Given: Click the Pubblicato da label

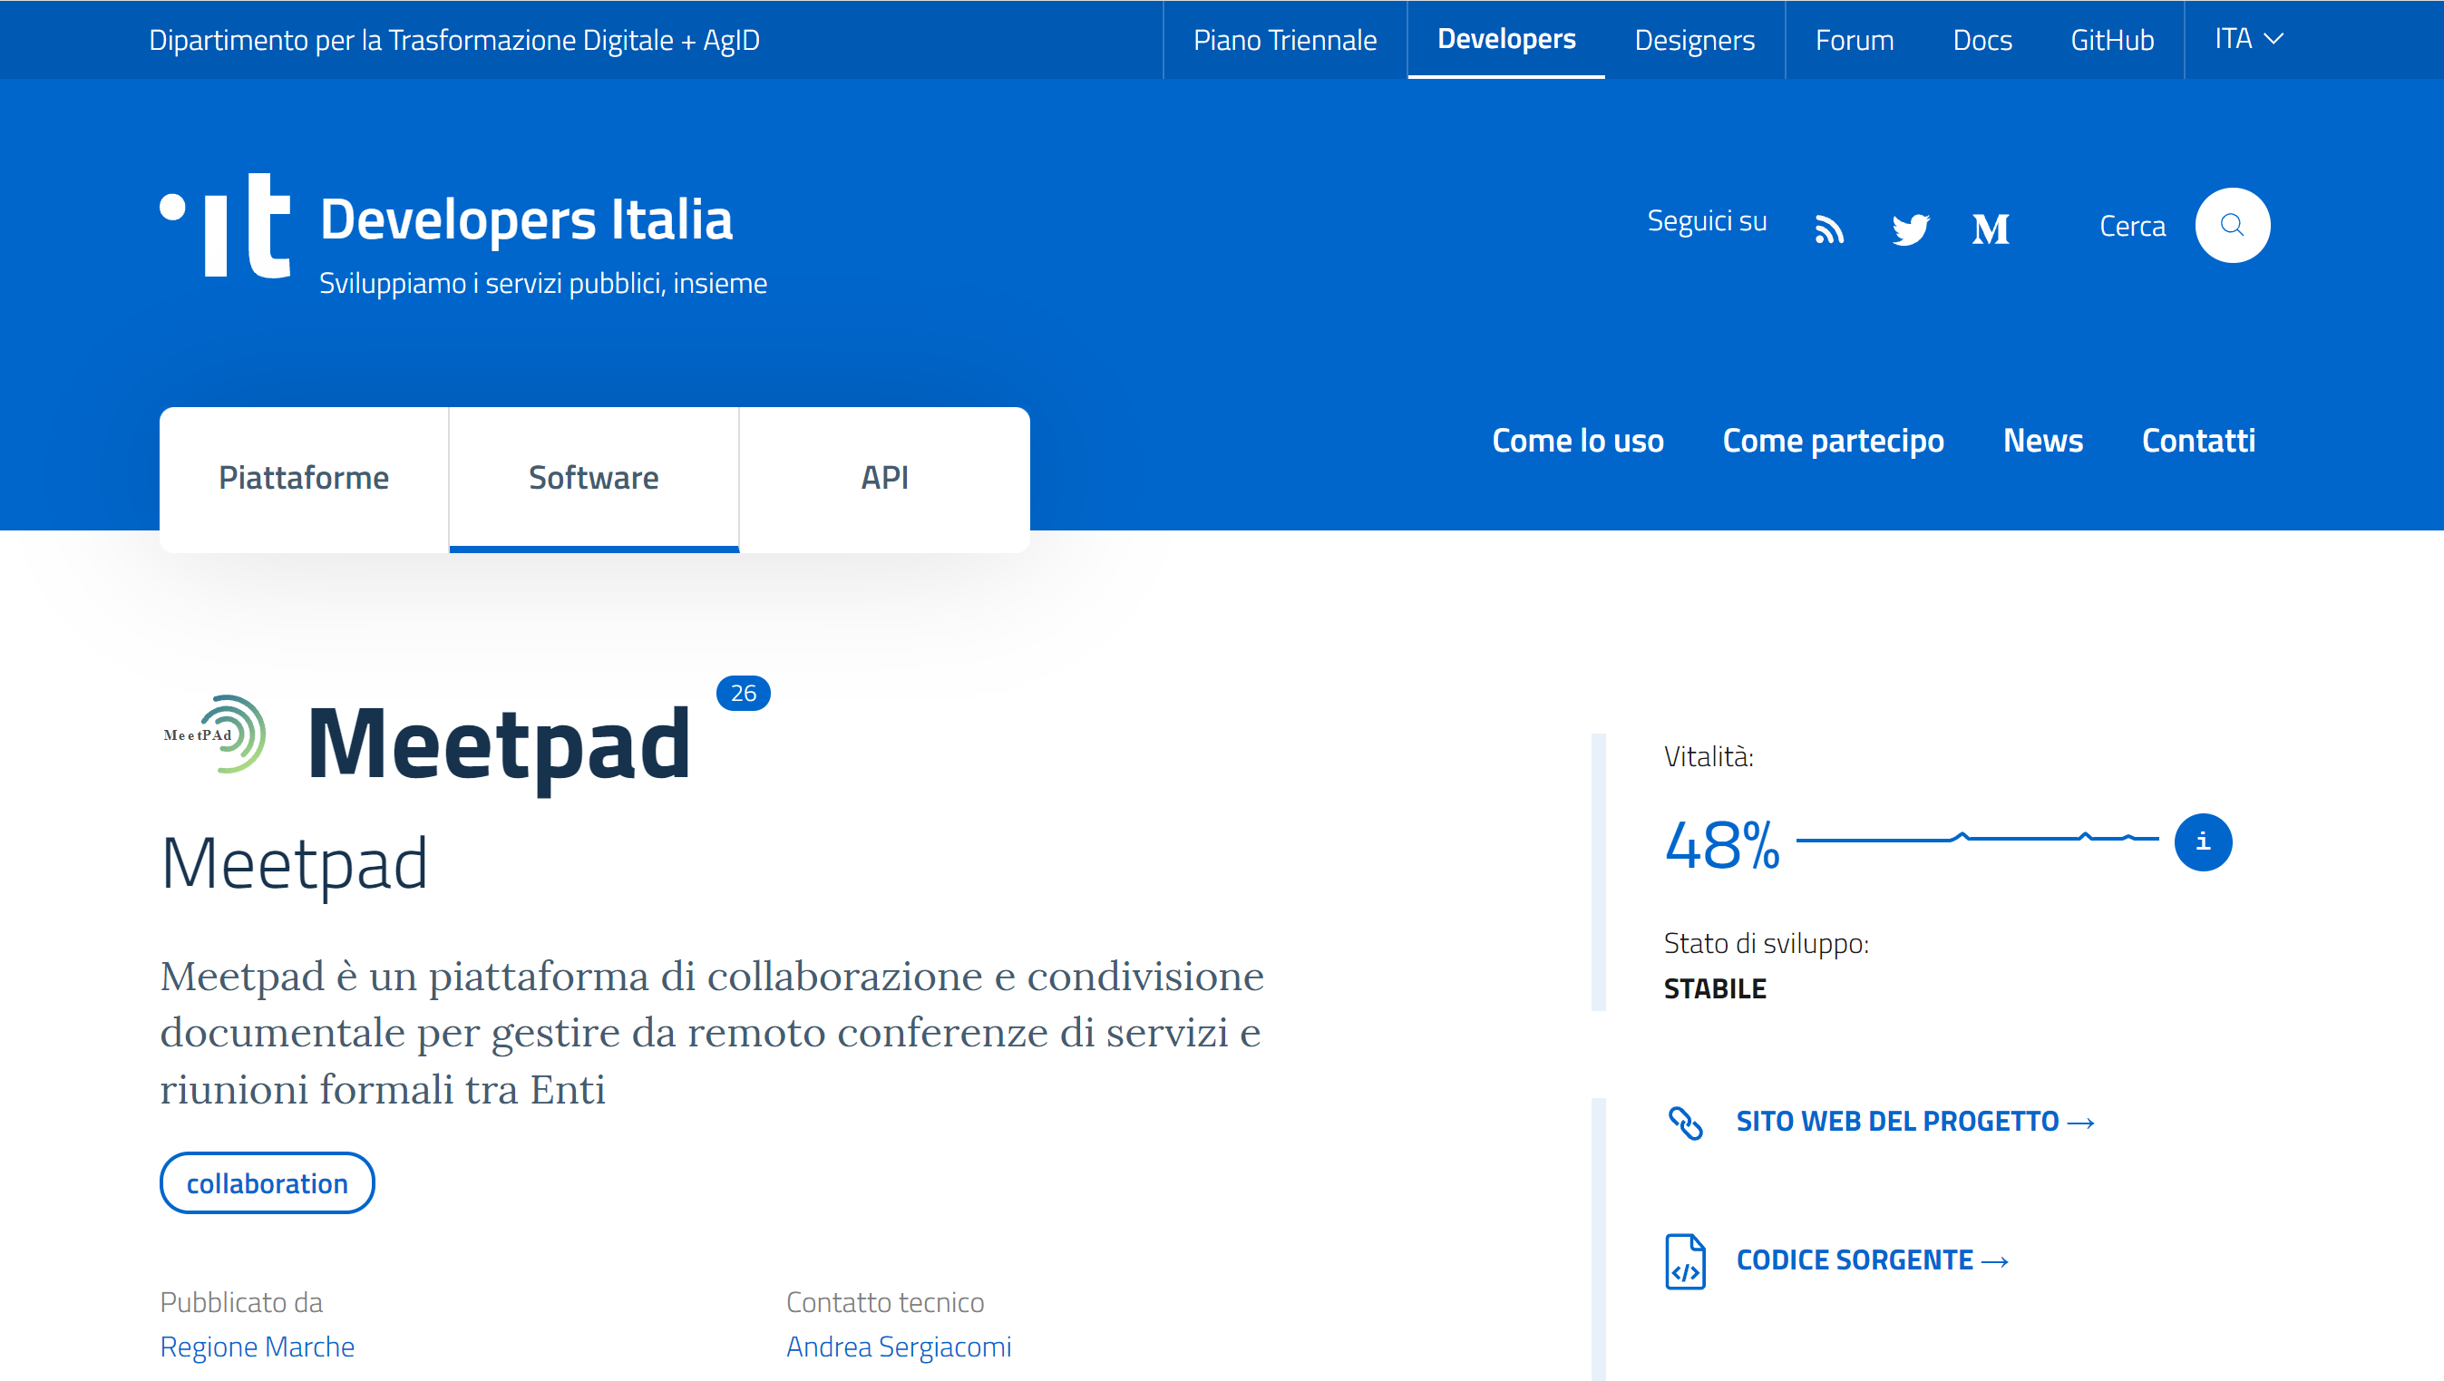Looking at the screenshot, I should click(x=241, y=1302).
